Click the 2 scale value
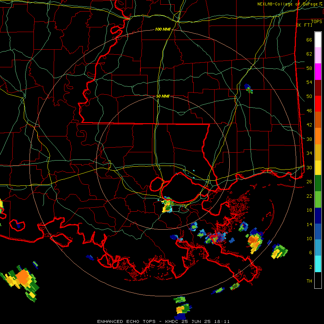Viewport: 324px width, 324px height. (x=311, y=267)
